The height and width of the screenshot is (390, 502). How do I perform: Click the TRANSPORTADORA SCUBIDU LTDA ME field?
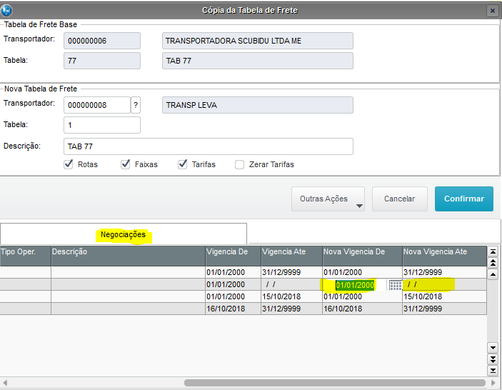pyautogui.click(x=258, y=41)
